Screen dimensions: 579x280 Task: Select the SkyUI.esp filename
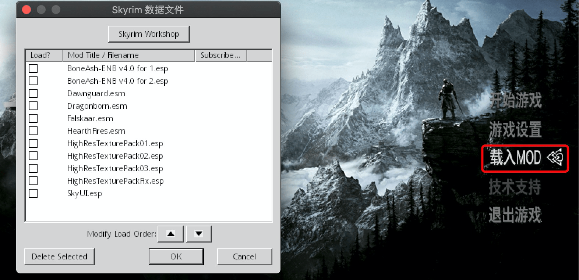85,194
